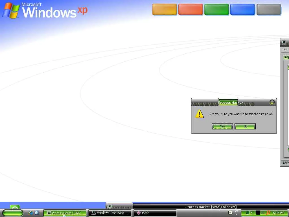This screenshot has height=217, width=289.
Task: Switch to Process Hacker taskbar button
Action: click(65, 213)
